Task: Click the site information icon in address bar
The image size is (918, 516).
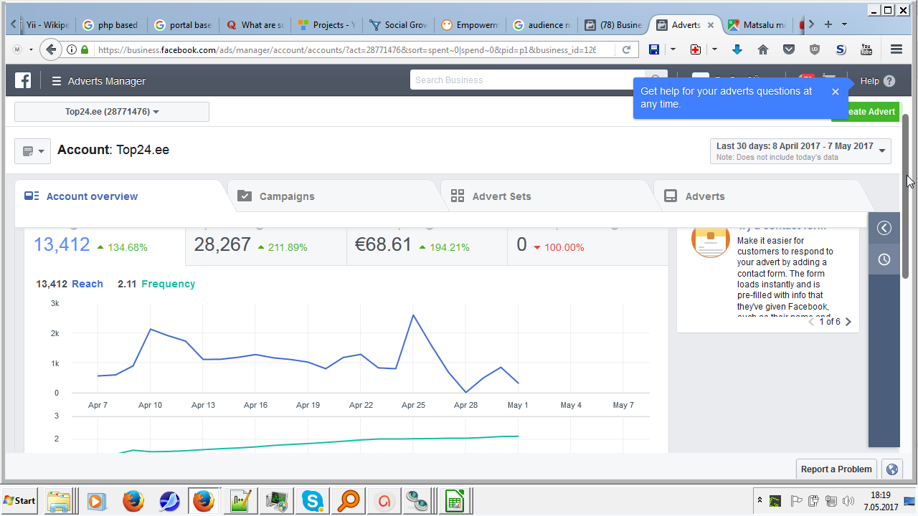Action: [72, 49]
